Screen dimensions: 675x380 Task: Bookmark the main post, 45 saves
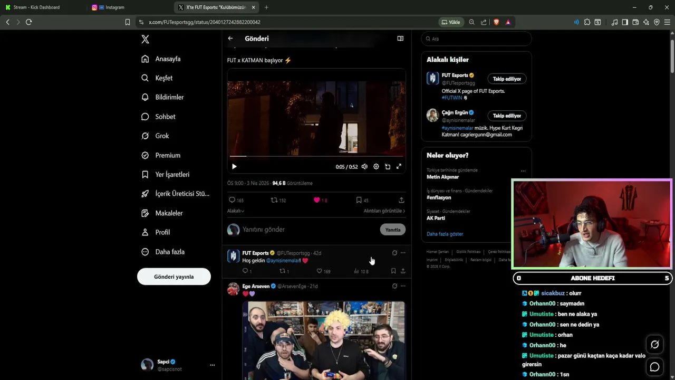(x=362, y=200)
